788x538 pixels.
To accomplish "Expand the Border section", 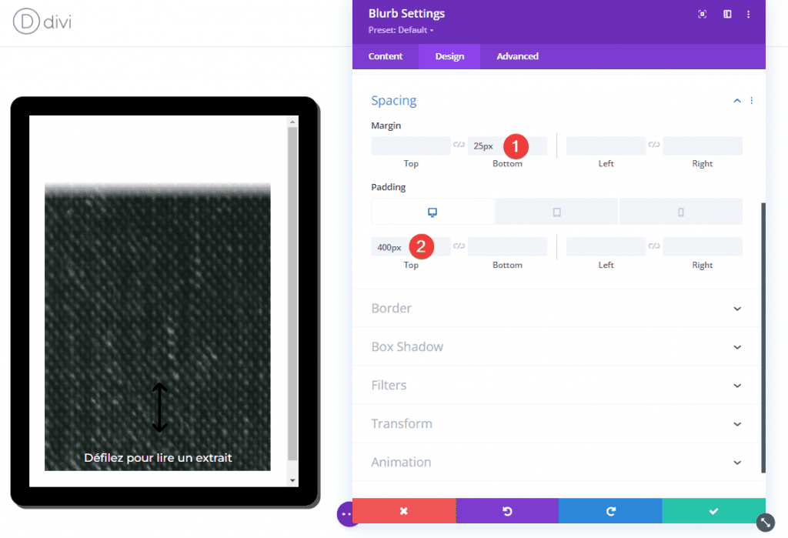I will click(x=557, y=308).
